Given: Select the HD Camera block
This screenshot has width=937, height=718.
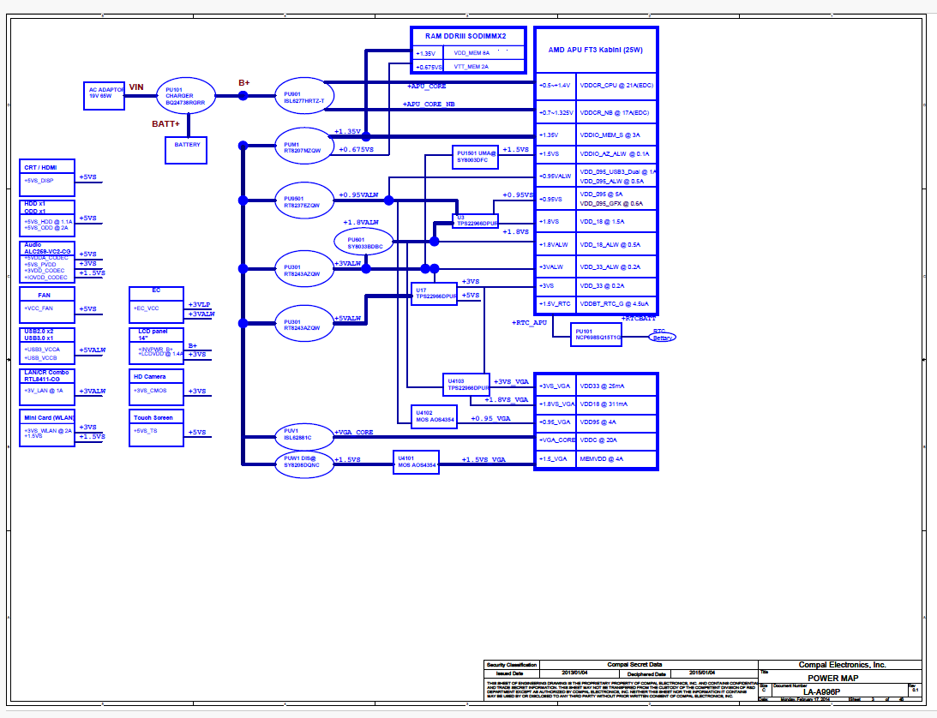Looking at the screenshot, I should (x=156, y=387).
